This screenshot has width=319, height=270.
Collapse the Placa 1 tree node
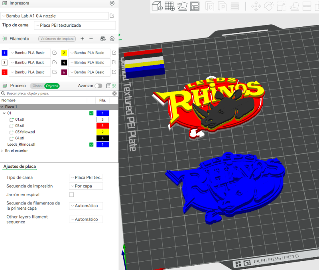2,107
